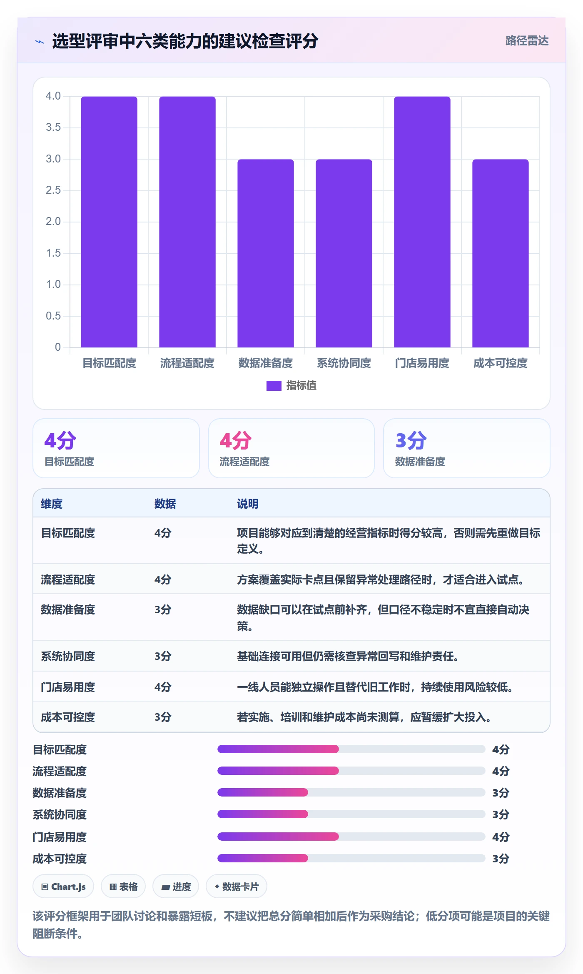This screenshot has width=583, height=974.
Task: Select the 数据准备度 table row name
Action: pos(68,609)
